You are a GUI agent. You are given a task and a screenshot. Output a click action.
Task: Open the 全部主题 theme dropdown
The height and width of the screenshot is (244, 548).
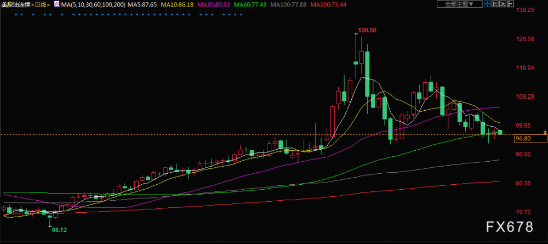coord(460,4)
